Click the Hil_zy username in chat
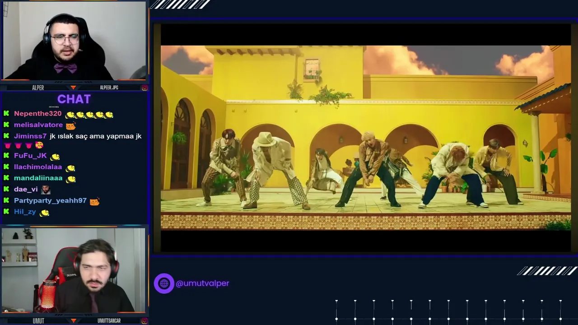578x325 pixels. coord(25,212)
